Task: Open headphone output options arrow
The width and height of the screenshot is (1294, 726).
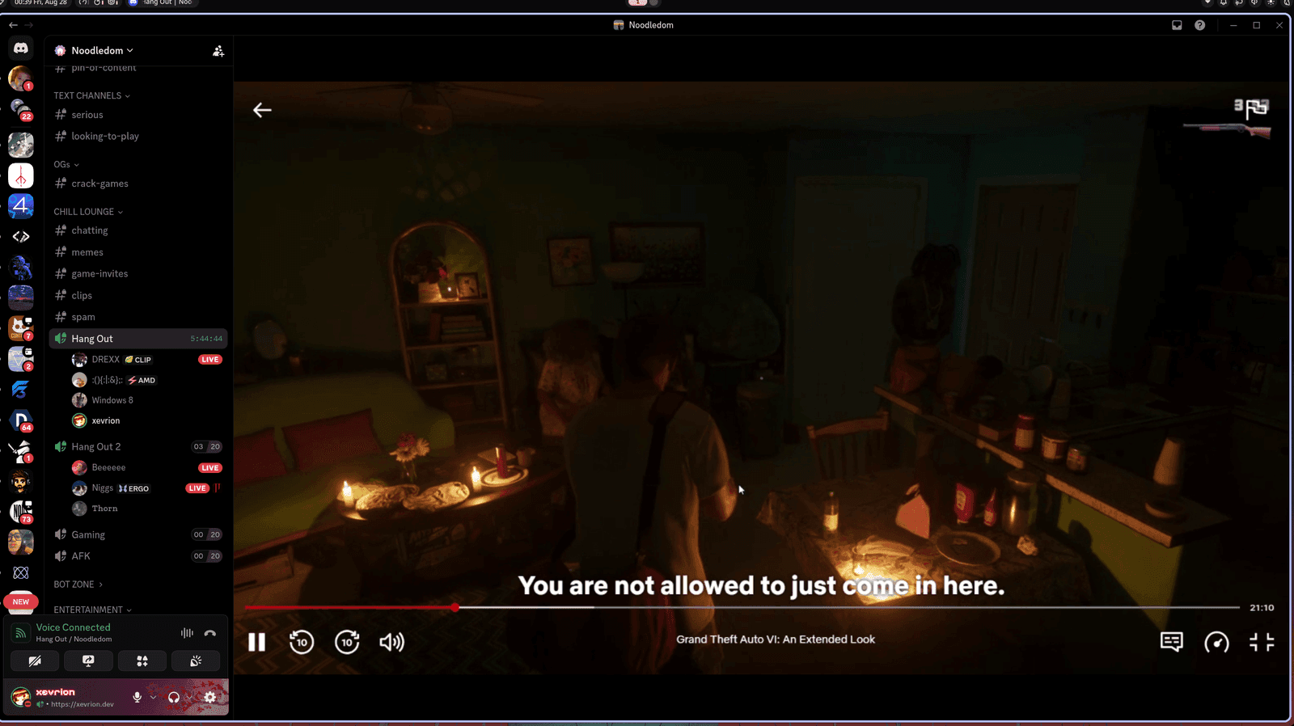Action: [189, 697]
